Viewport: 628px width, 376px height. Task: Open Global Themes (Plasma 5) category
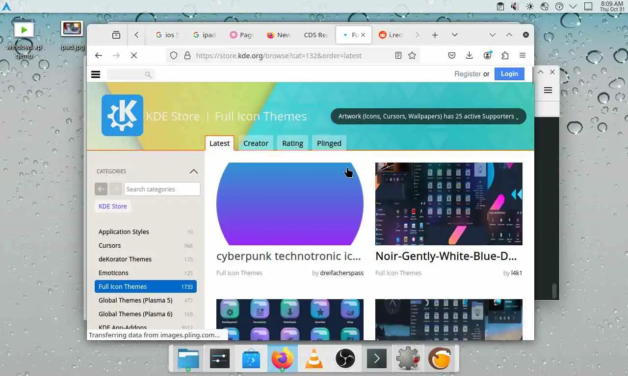point(146,300)
